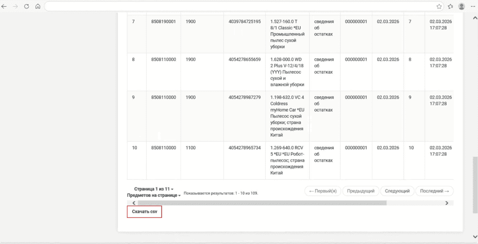Go to the browser home page
Image resolution: width=478 pixels, height=244 pixels.
click(x=38, y=7)
